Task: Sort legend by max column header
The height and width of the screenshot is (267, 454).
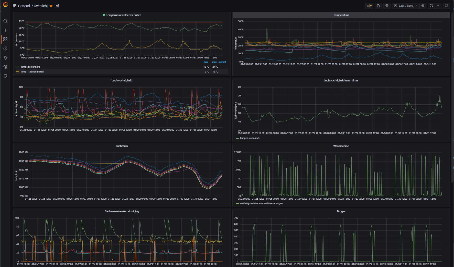Action: coord(214,62)
